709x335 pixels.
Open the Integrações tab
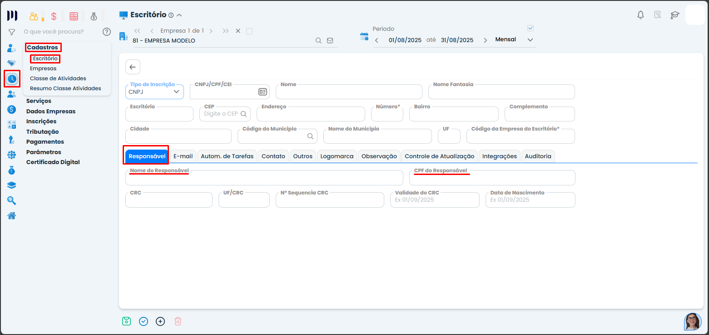tap(499, 156)
